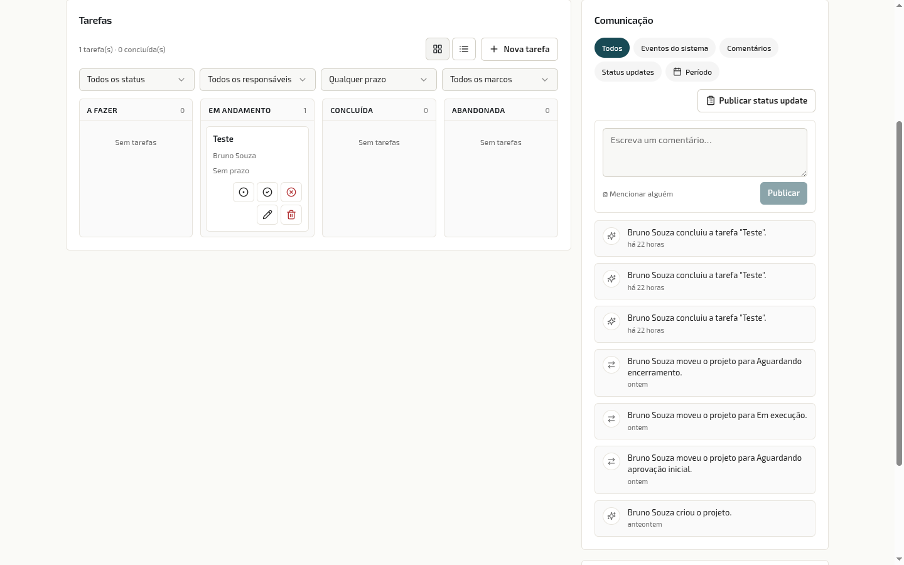Expand the Todos os marcos filter
The height and width of the screenshot is (565, 904).
[x=500, y=80]
